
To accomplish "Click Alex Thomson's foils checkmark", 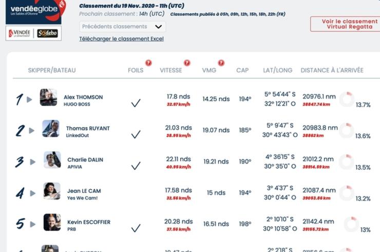I will pyautogui.click(x=136, y=103).
